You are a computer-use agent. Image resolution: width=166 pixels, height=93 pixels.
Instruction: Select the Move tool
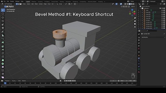click(x=3, y=17)
